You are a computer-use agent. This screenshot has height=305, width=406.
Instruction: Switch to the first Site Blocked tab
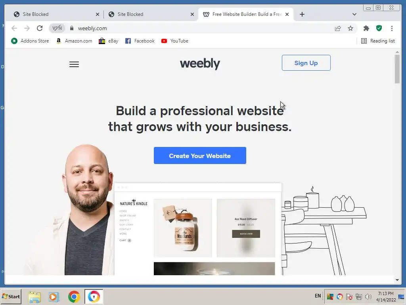[x=54, y=14]
